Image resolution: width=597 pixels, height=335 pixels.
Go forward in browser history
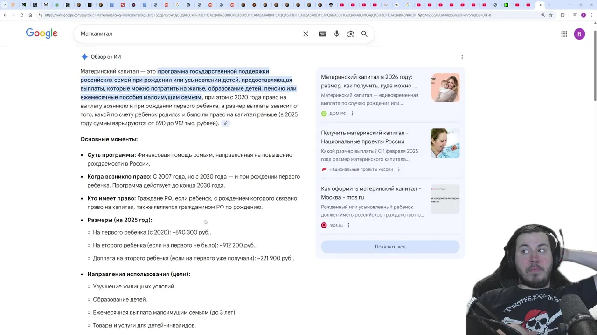(x=13, y=15)
